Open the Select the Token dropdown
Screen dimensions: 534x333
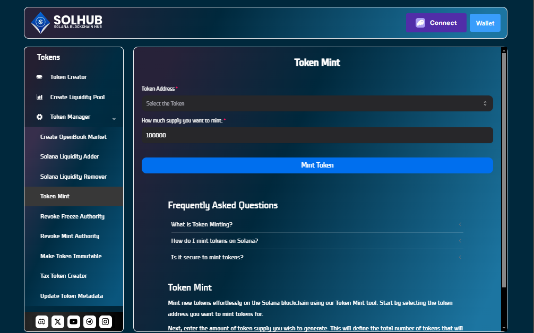[317, 103]
